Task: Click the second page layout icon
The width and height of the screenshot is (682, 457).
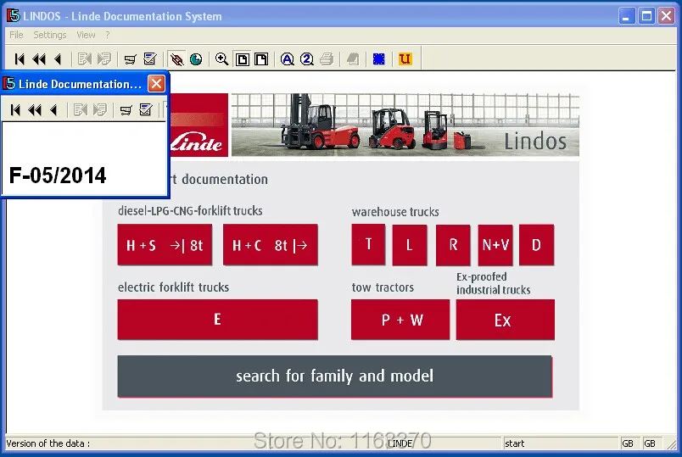Action: tap(261, 59)
